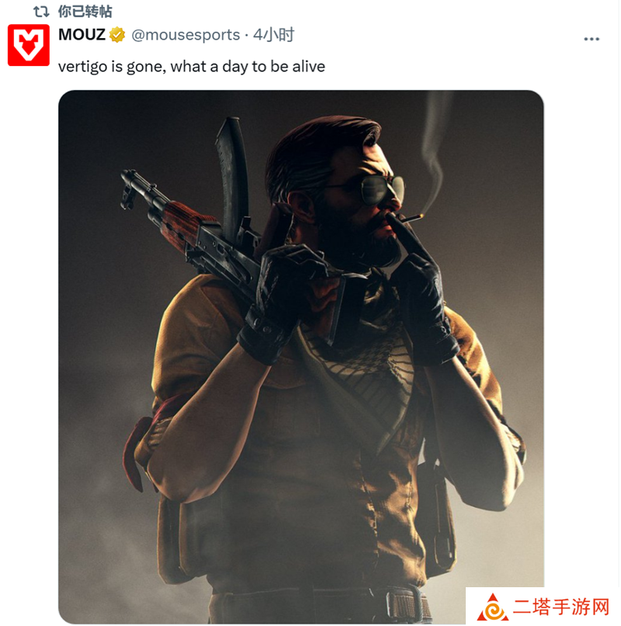Click the repost arrows icon beside 你已转帖

[41, 12]
